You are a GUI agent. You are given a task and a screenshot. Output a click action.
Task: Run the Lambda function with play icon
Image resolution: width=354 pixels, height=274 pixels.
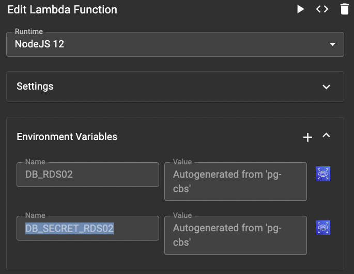[x=300, y=9]
